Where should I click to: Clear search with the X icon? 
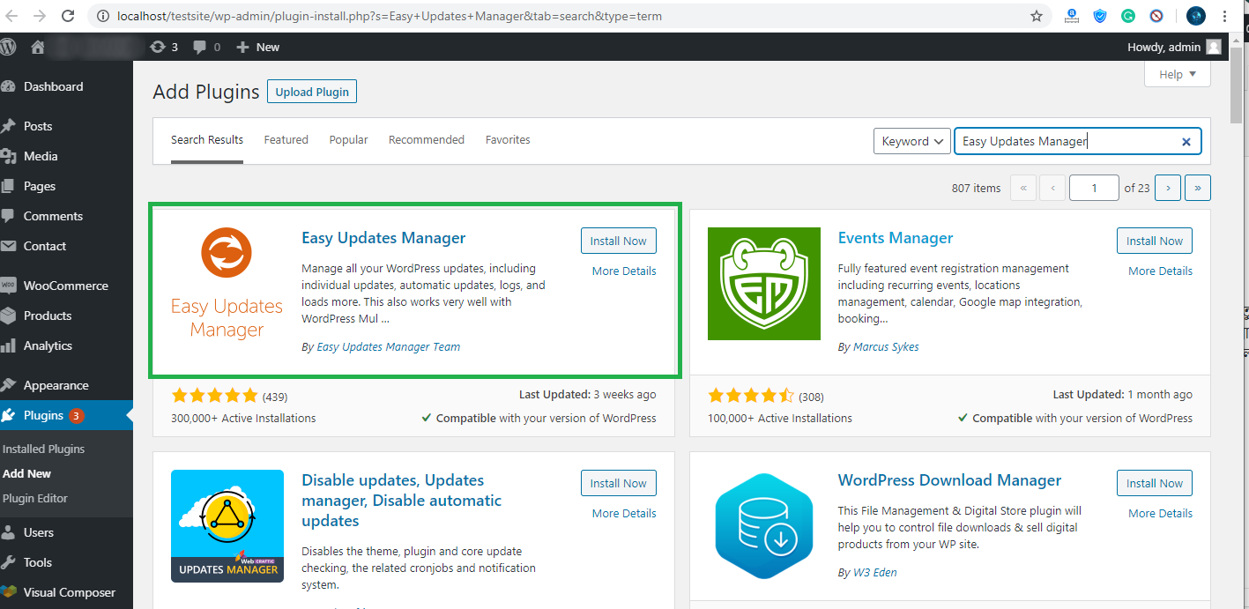tap(1186, 141)
